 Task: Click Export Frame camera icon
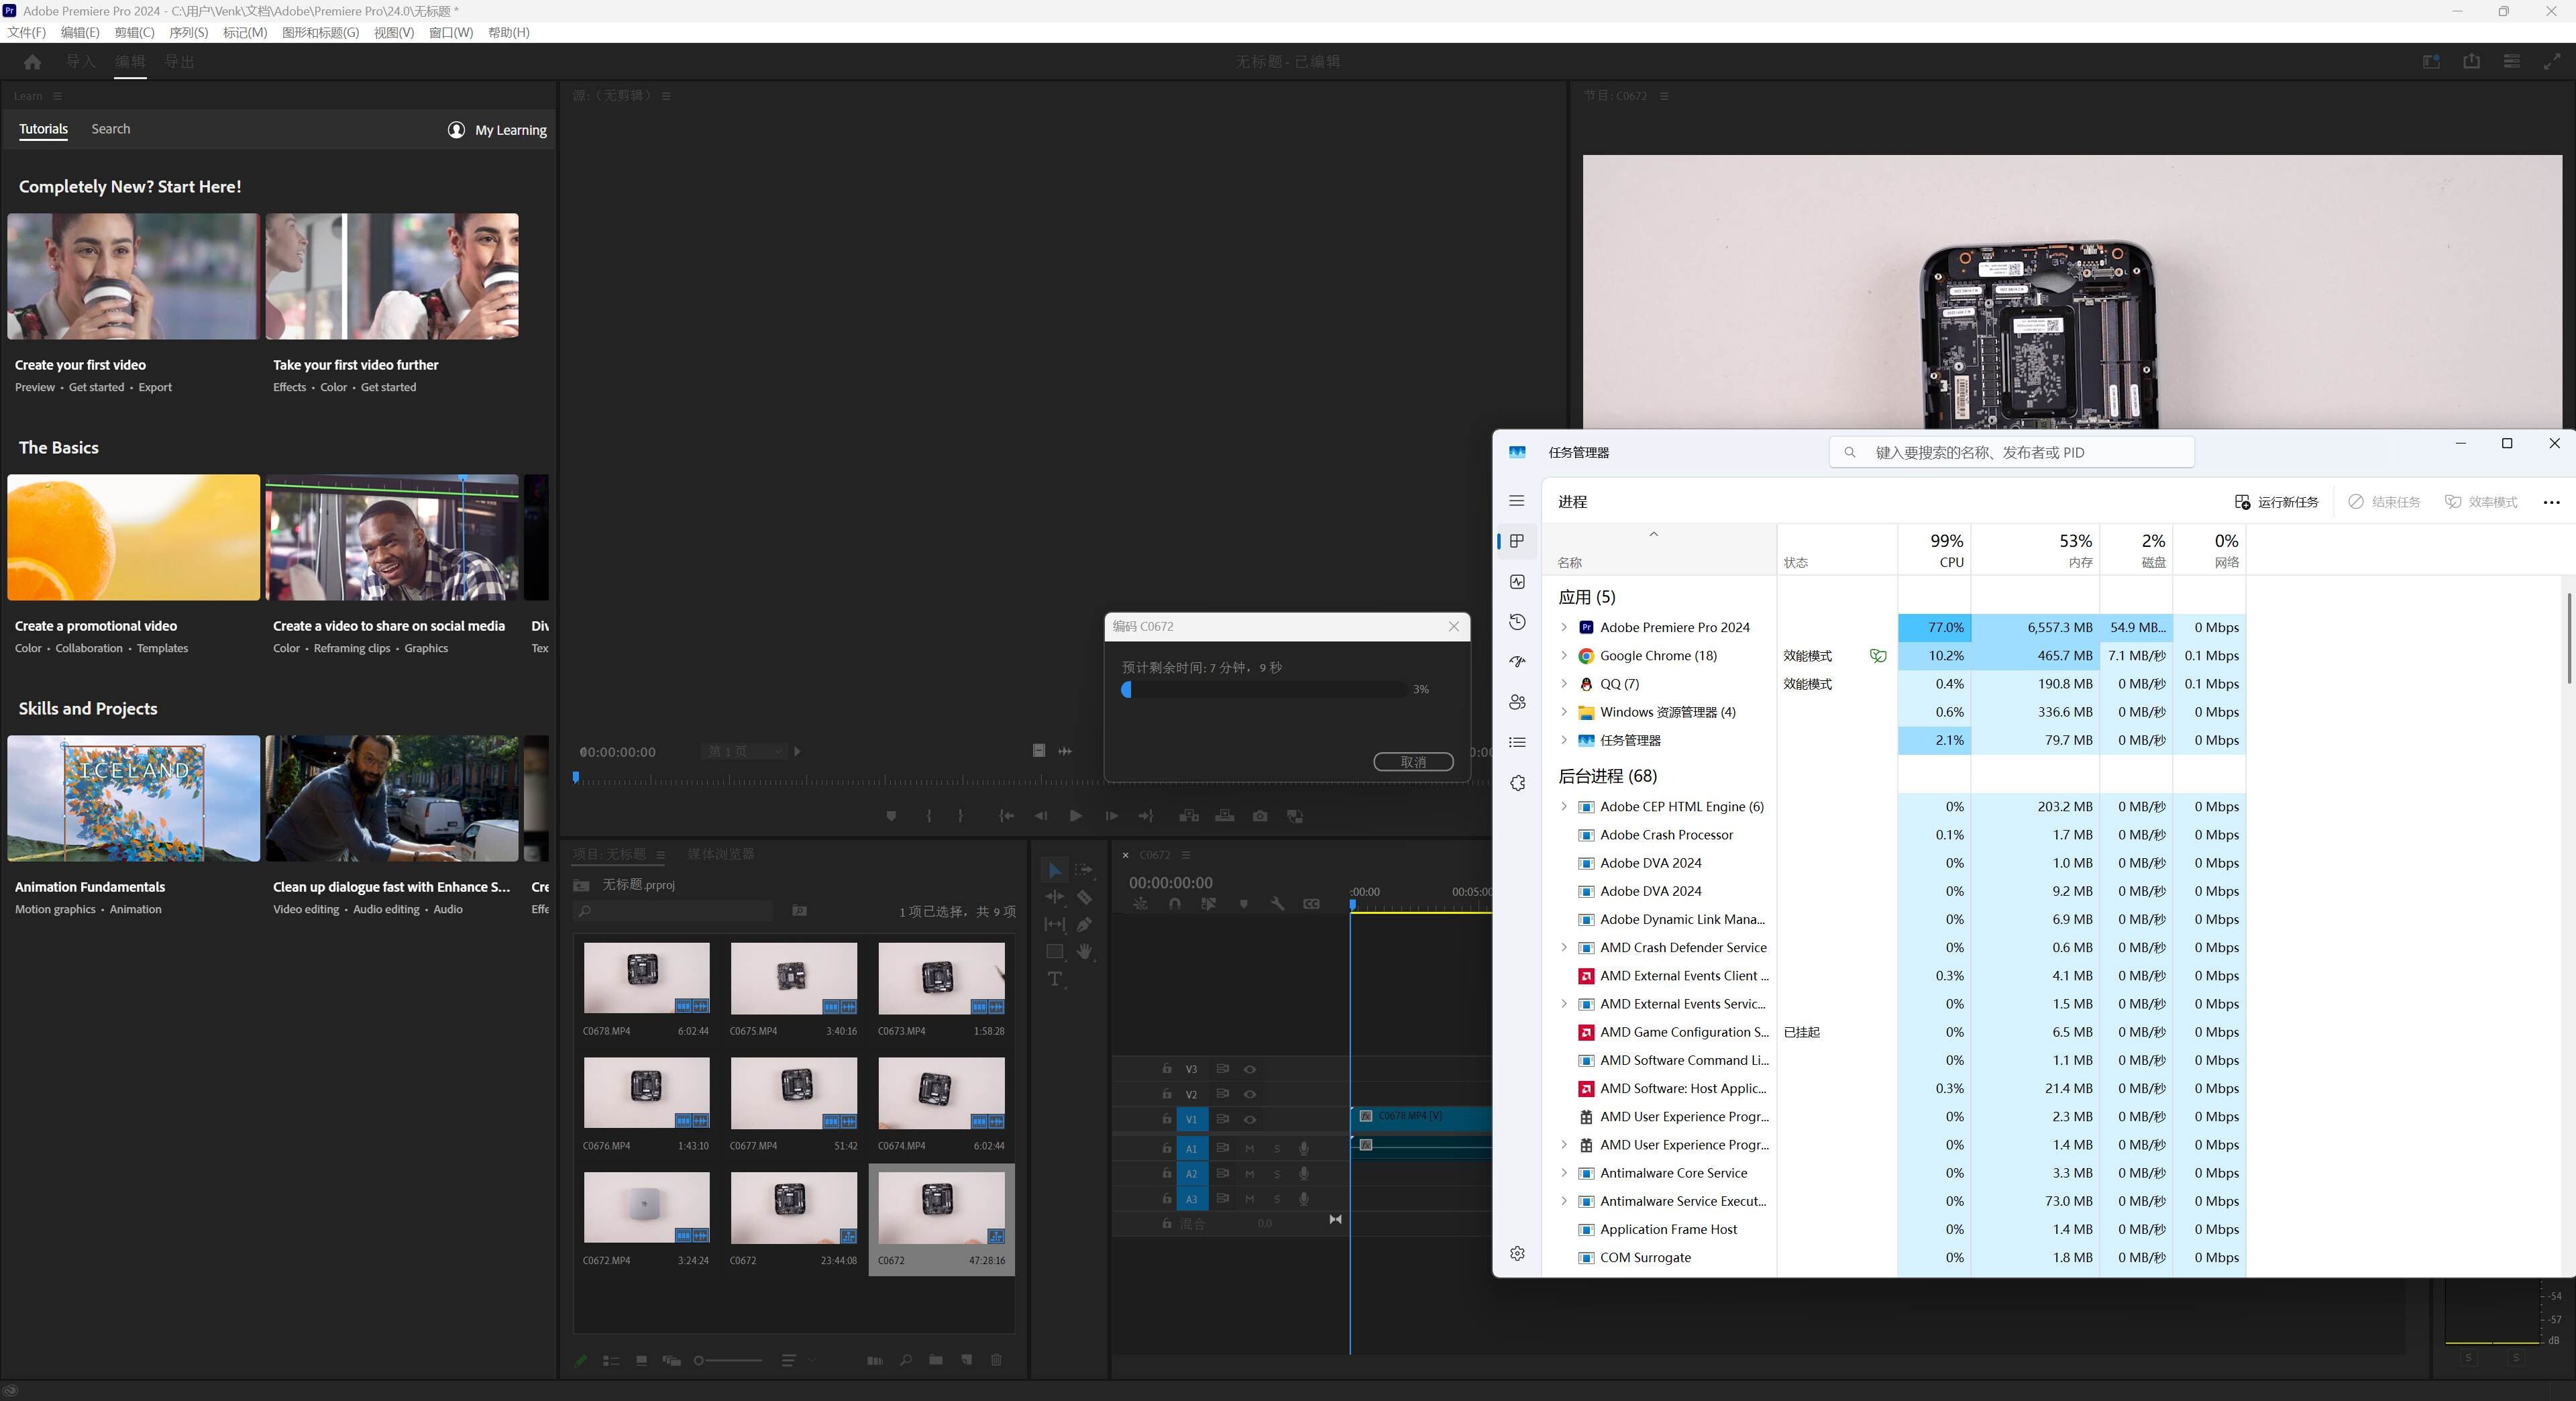pos(1260,816)
